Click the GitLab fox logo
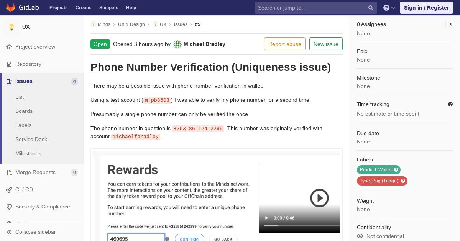Image resolution: width=460 pixels, height=241 pixels. click(11, 7)
